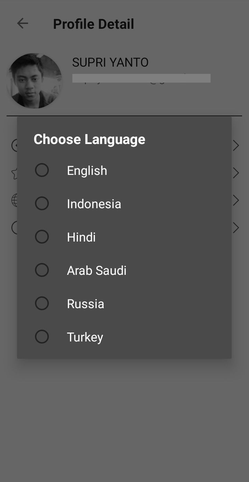Open the Supri Yanto profile photo

tap(34, 81)
